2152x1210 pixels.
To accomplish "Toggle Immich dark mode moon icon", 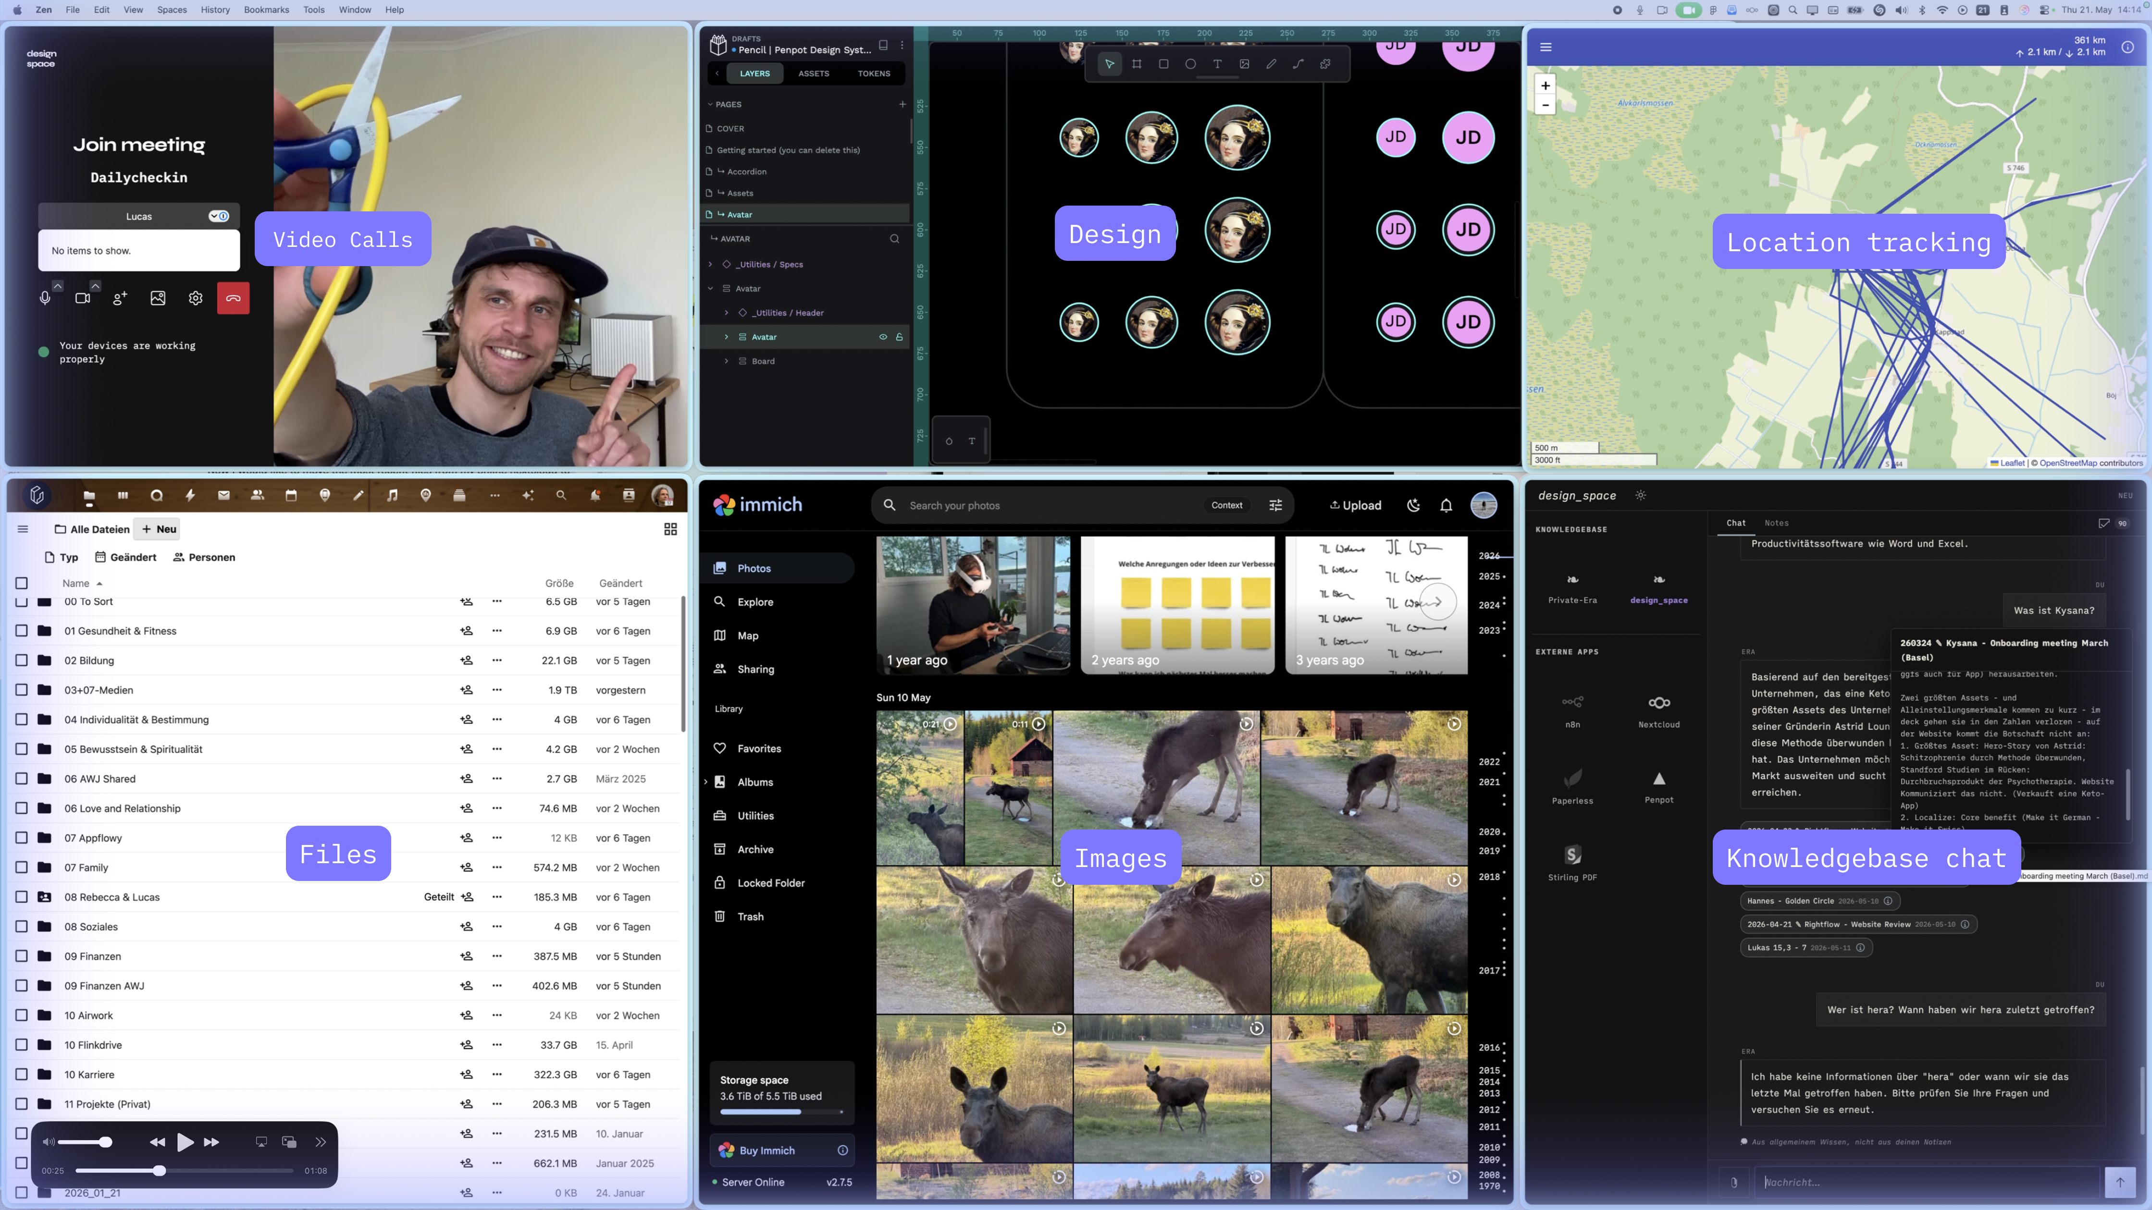I will [1413, 505].
